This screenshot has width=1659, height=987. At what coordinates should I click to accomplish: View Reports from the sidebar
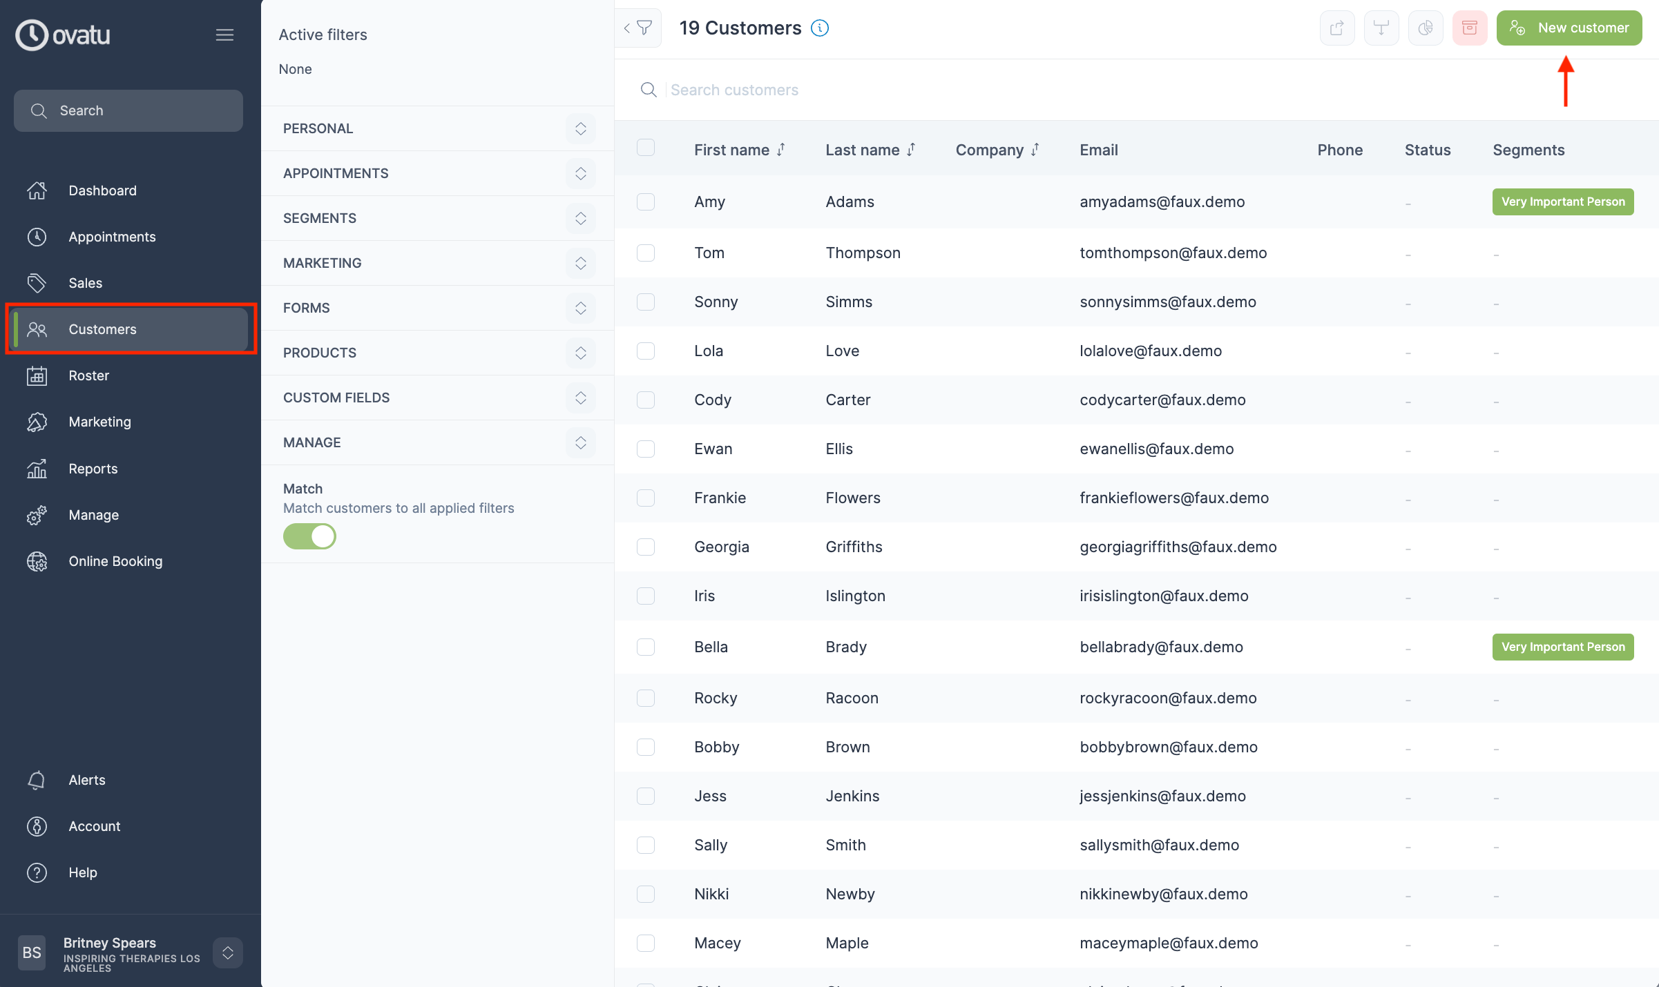coord(93,469)
